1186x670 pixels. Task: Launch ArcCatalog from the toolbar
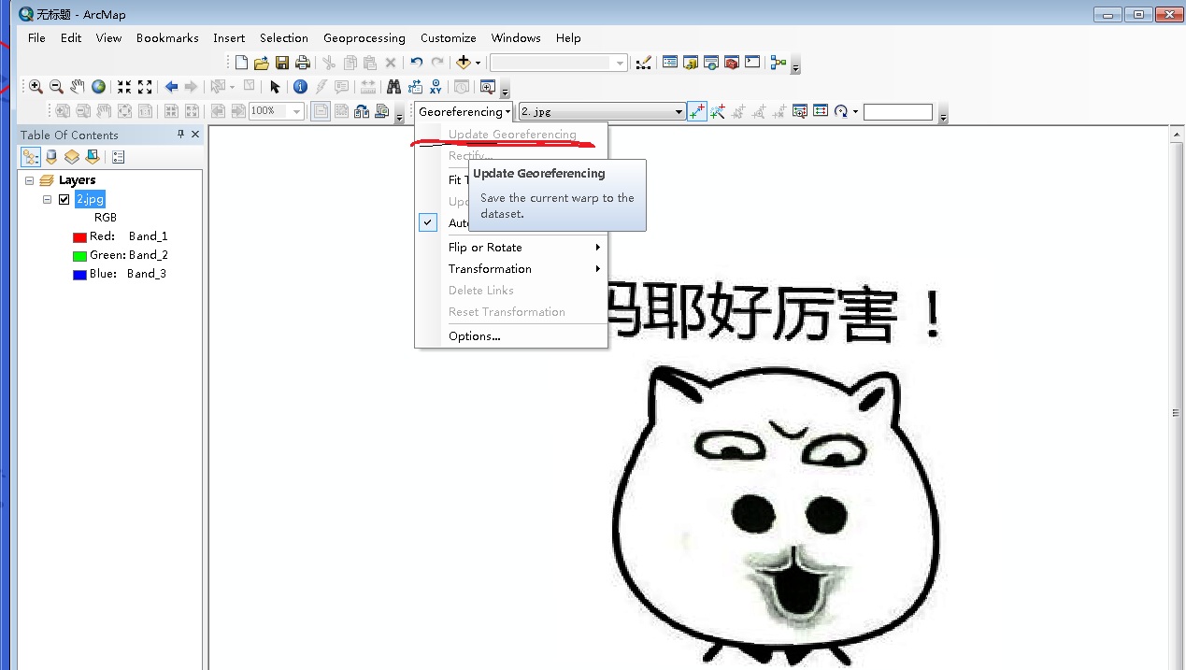pos(689,63)
